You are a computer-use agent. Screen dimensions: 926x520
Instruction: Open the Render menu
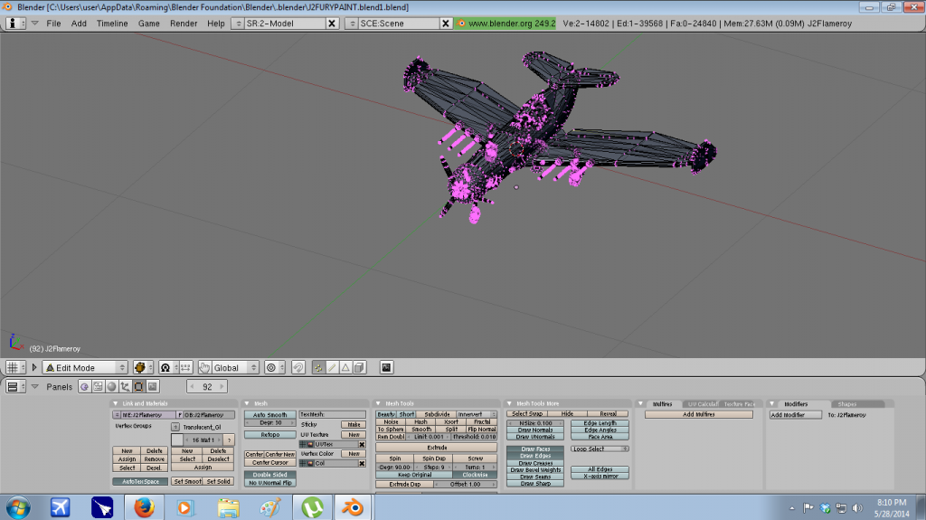(x=184, y=24)
